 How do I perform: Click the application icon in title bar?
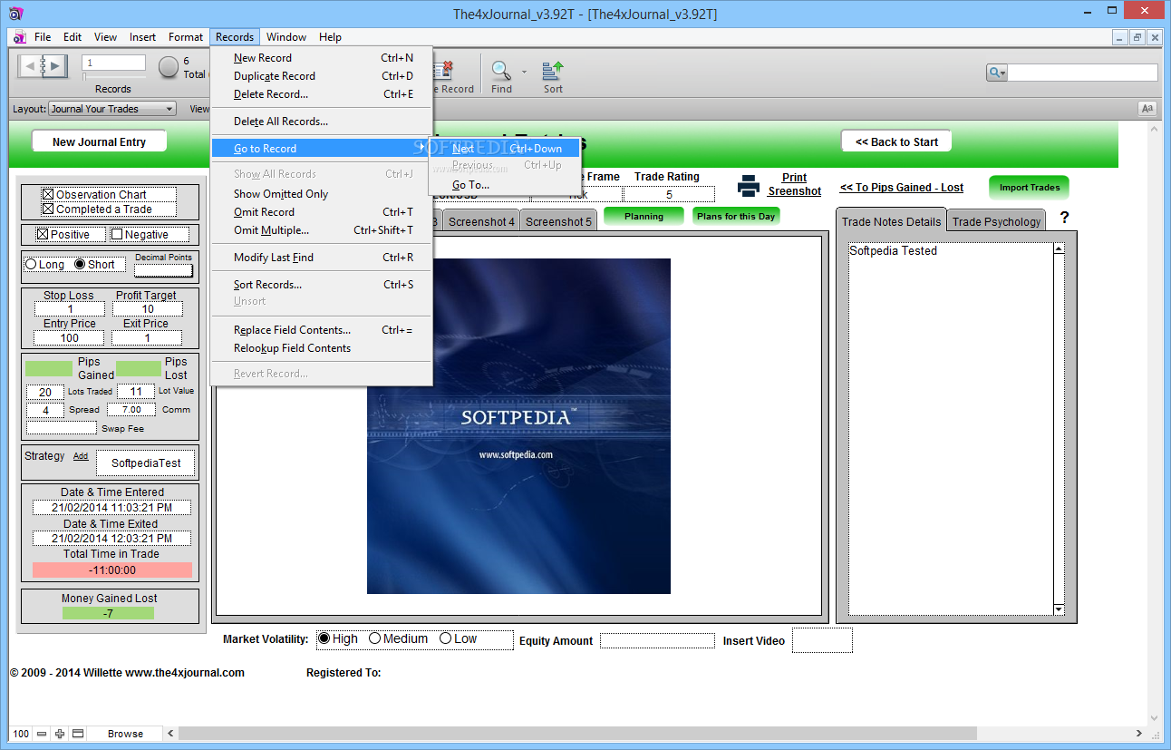(16, 14)
